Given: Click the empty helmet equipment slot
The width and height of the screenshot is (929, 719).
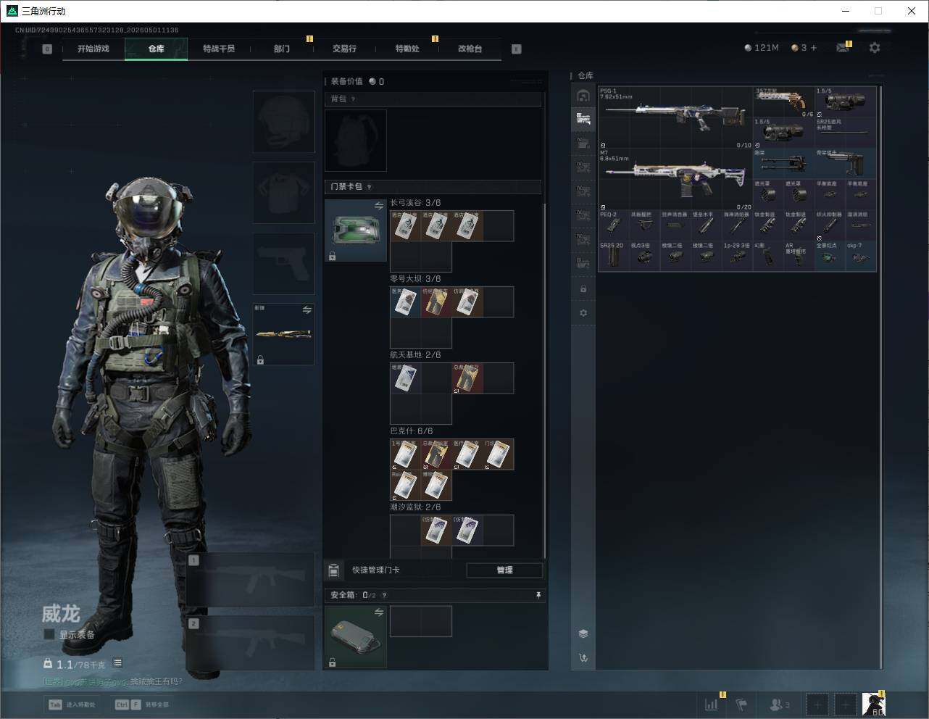Looking at the screenshot, I should click(x=284, y=122).
